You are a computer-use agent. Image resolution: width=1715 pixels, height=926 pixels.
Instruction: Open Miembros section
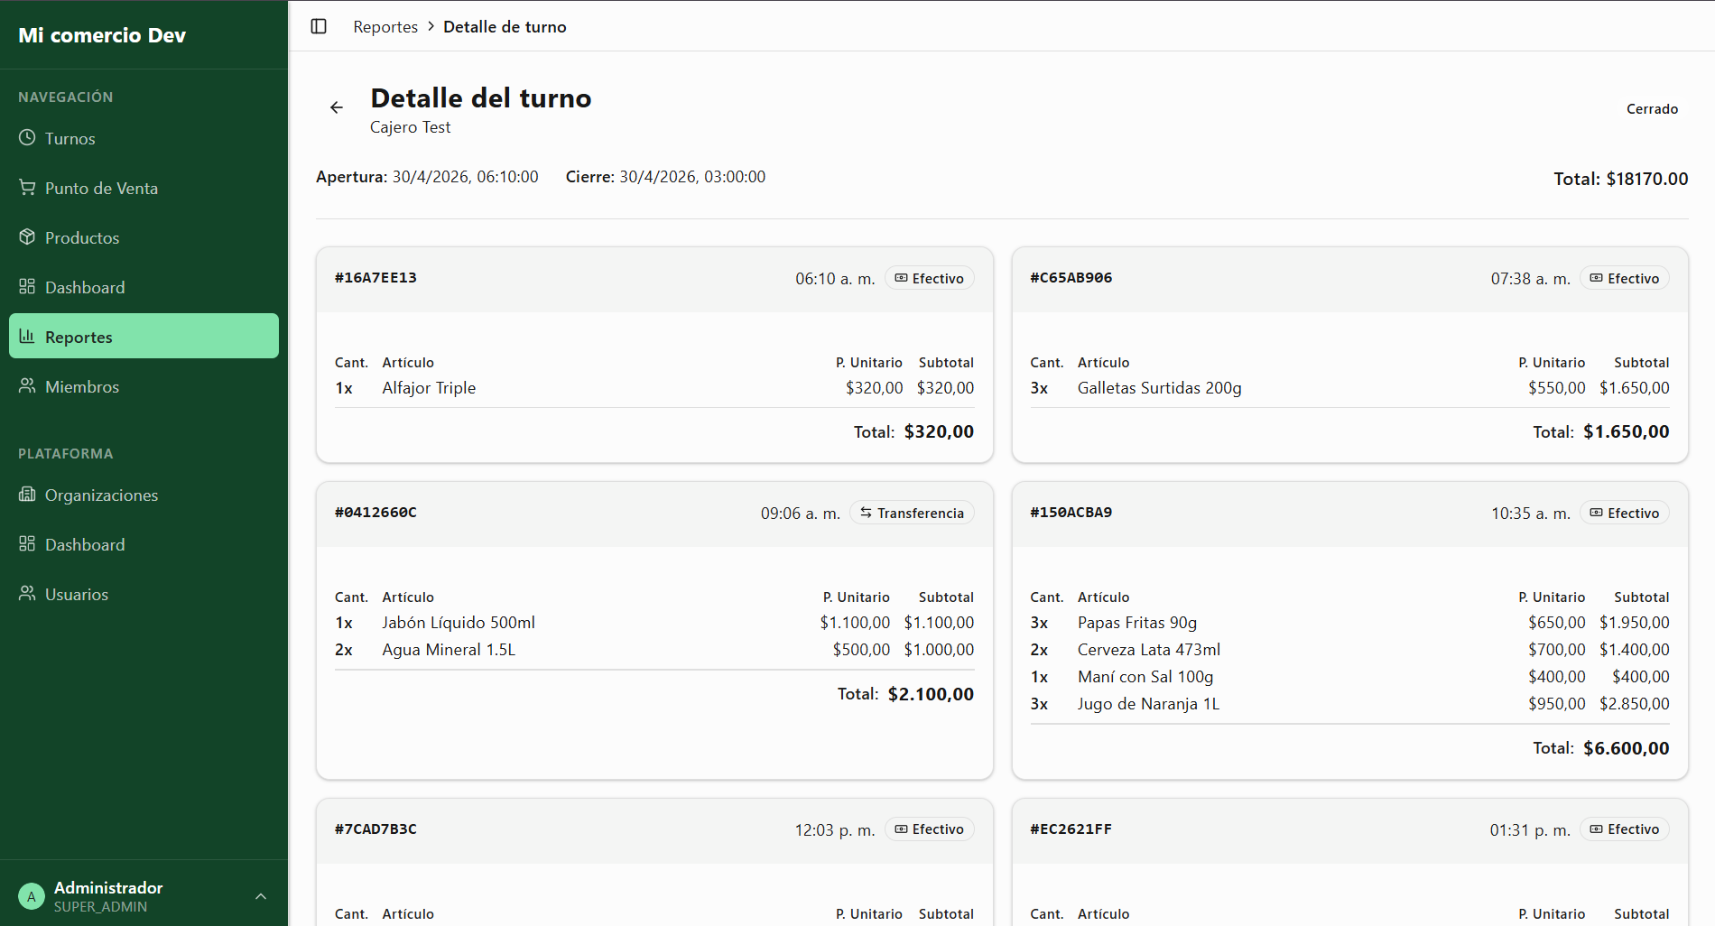tap(144, 386)
